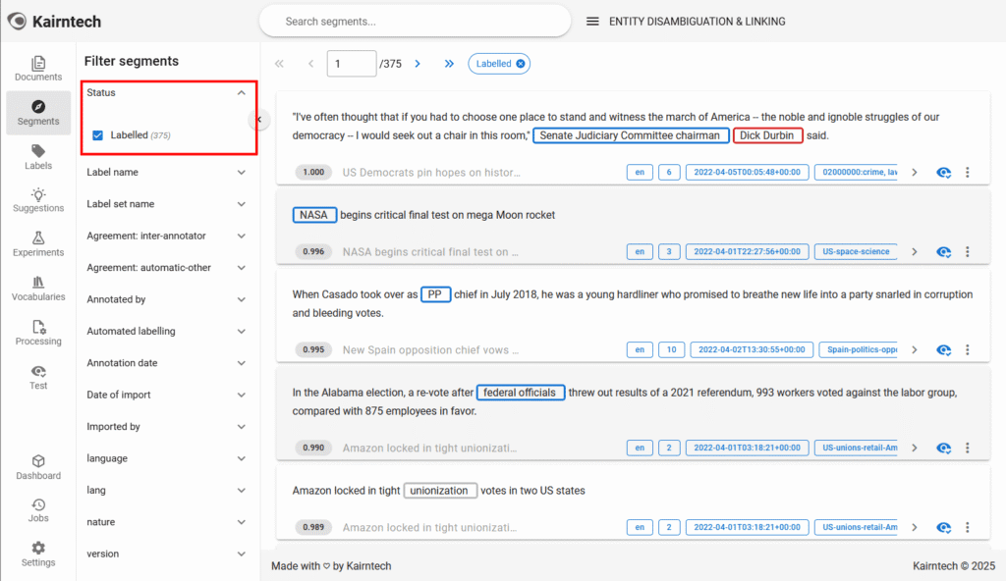Image resolution: width=1006 pixels, height=581 pixels.
Task: Open the Documents sidebar section
Action: (38, 68)
